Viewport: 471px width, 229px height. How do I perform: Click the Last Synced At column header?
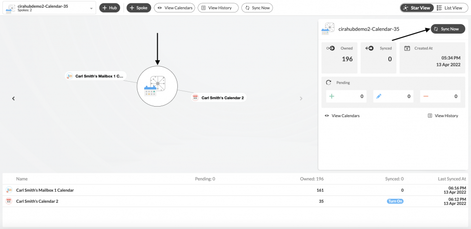click(x=452, y=179)
